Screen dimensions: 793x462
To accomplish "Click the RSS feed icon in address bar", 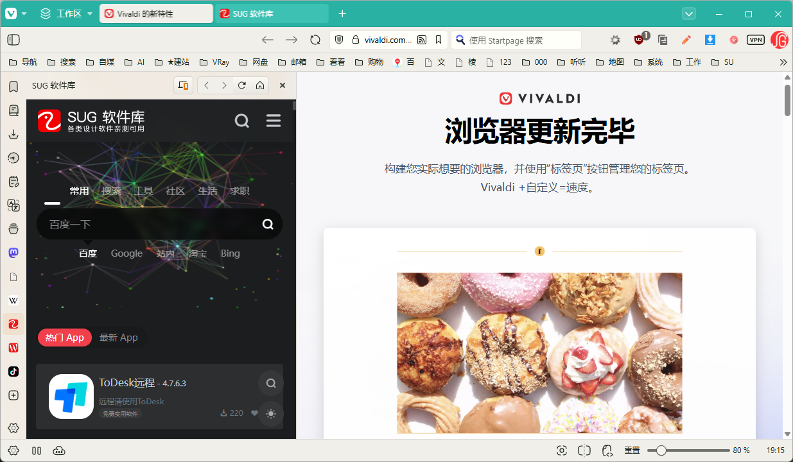I will tap(422, 40).
